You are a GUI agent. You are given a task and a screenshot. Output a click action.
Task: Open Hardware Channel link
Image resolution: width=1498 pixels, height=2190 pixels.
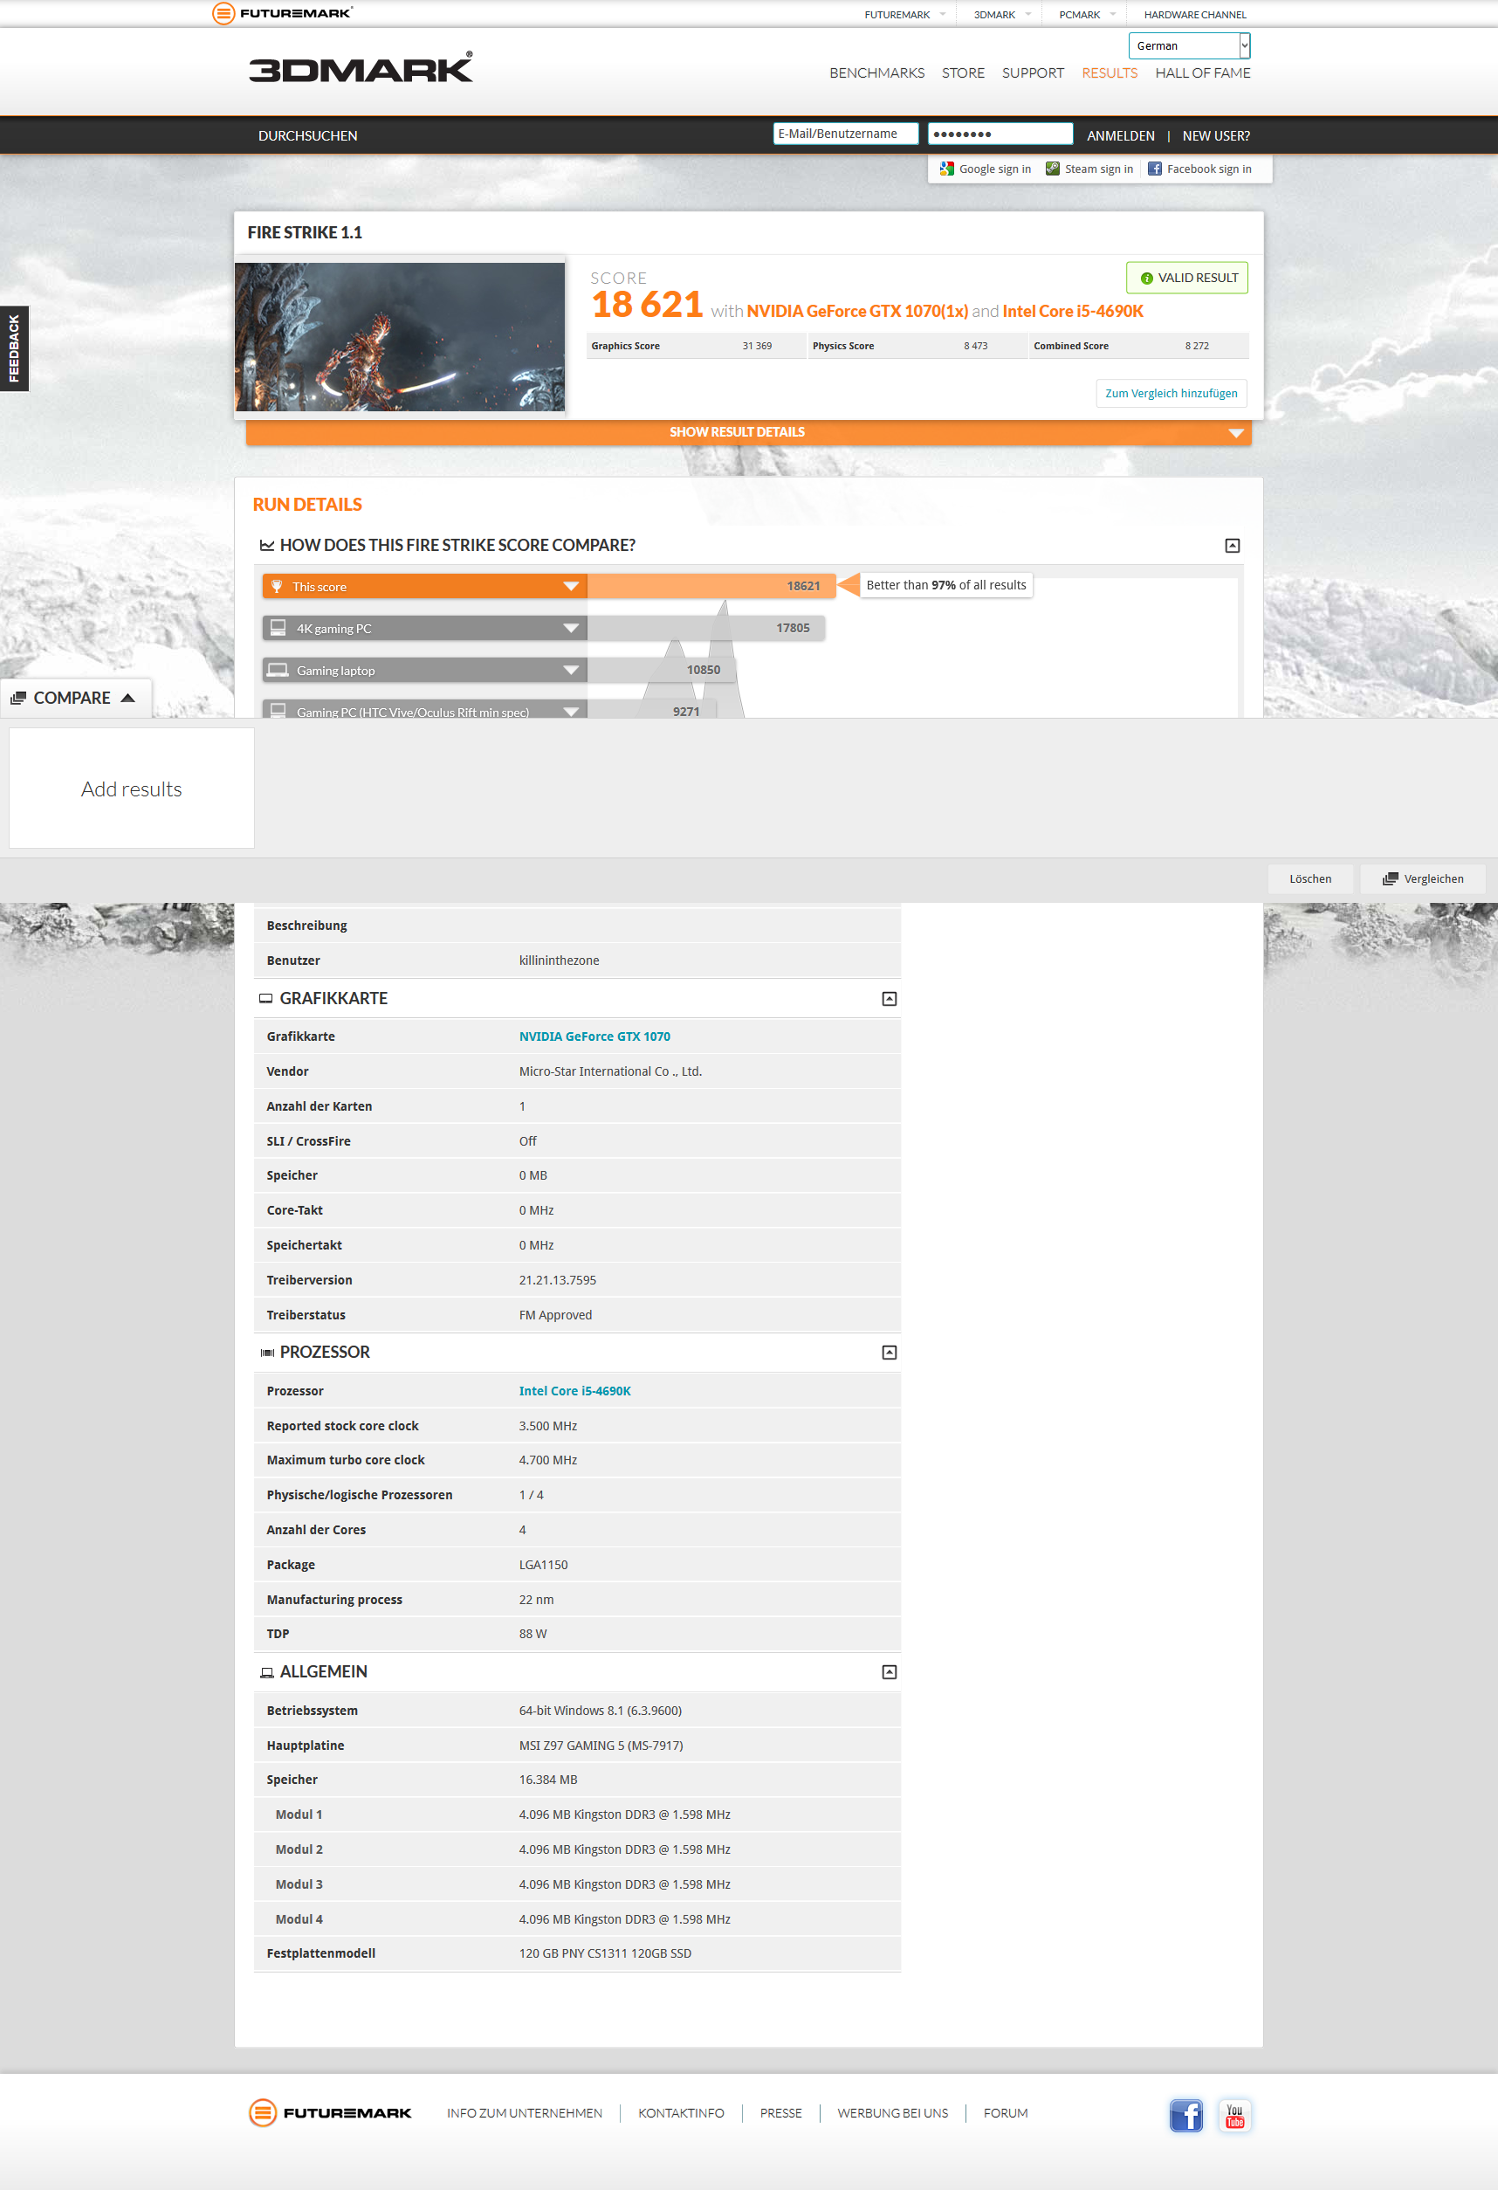coord(1194,14)
